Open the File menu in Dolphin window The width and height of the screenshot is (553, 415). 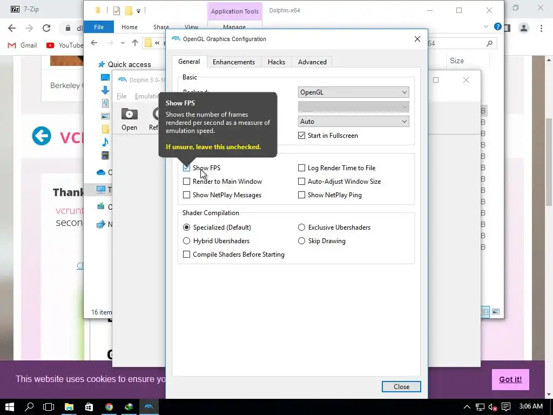pos(122,96)
